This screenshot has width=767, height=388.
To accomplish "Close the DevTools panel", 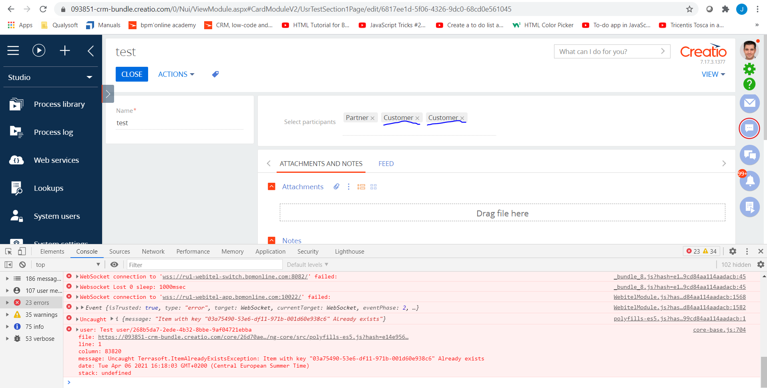I will pyautogui.click(x=761, y=251).
